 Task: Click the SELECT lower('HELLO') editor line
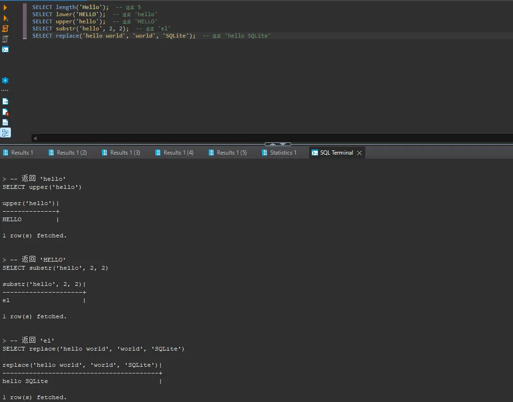tap(95, 14)
